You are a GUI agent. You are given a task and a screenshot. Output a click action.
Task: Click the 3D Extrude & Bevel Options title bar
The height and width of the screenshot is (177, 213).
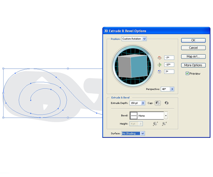[x=156, y=31]
